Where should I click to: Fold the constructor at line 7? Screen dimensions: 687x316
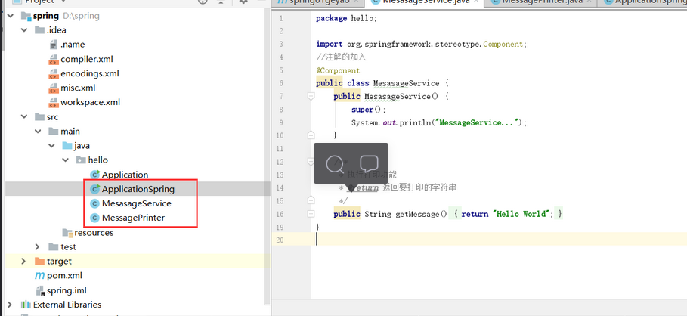[311, 96]
